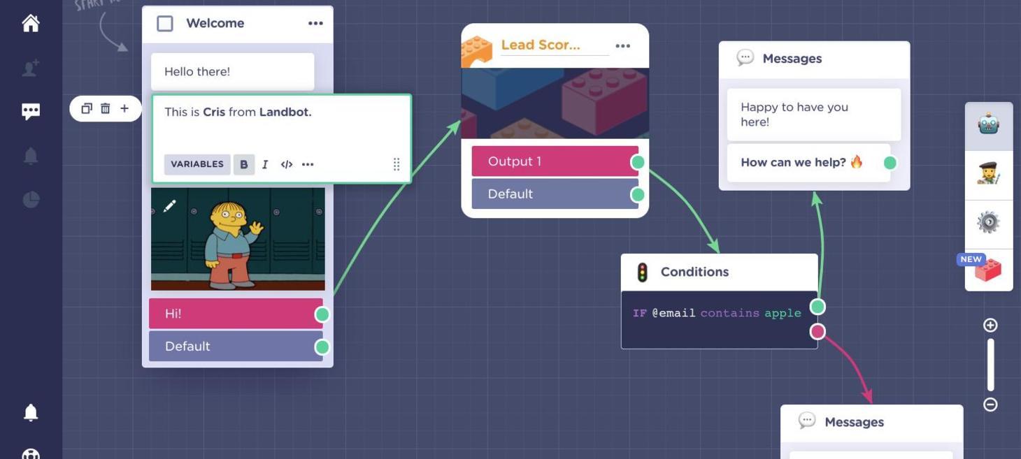The image size is (1021, 459).
Task: Click the Lead Scoring Default connector dot
Action: [x=638, y=195]
